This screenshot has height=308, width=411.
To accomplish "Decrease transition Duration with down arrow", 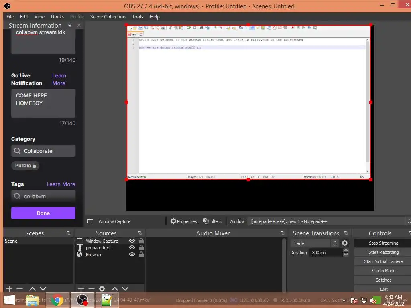I will click(346, 255).
